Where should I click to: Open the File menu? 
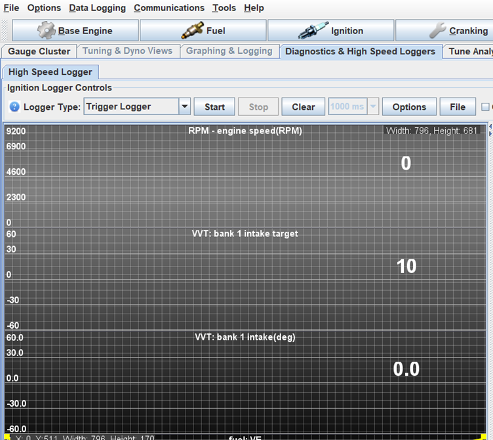pyautogui.click(x=11, y=8)
